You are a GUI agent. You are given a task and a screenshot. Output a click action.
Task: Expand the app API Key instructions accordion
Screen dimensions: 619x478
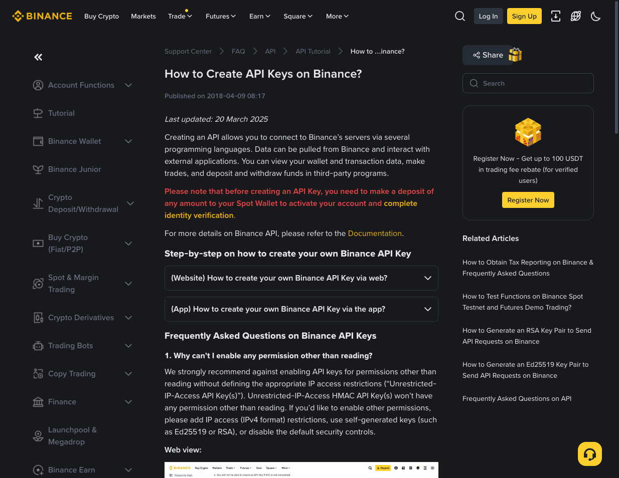(x=301, y=309)
